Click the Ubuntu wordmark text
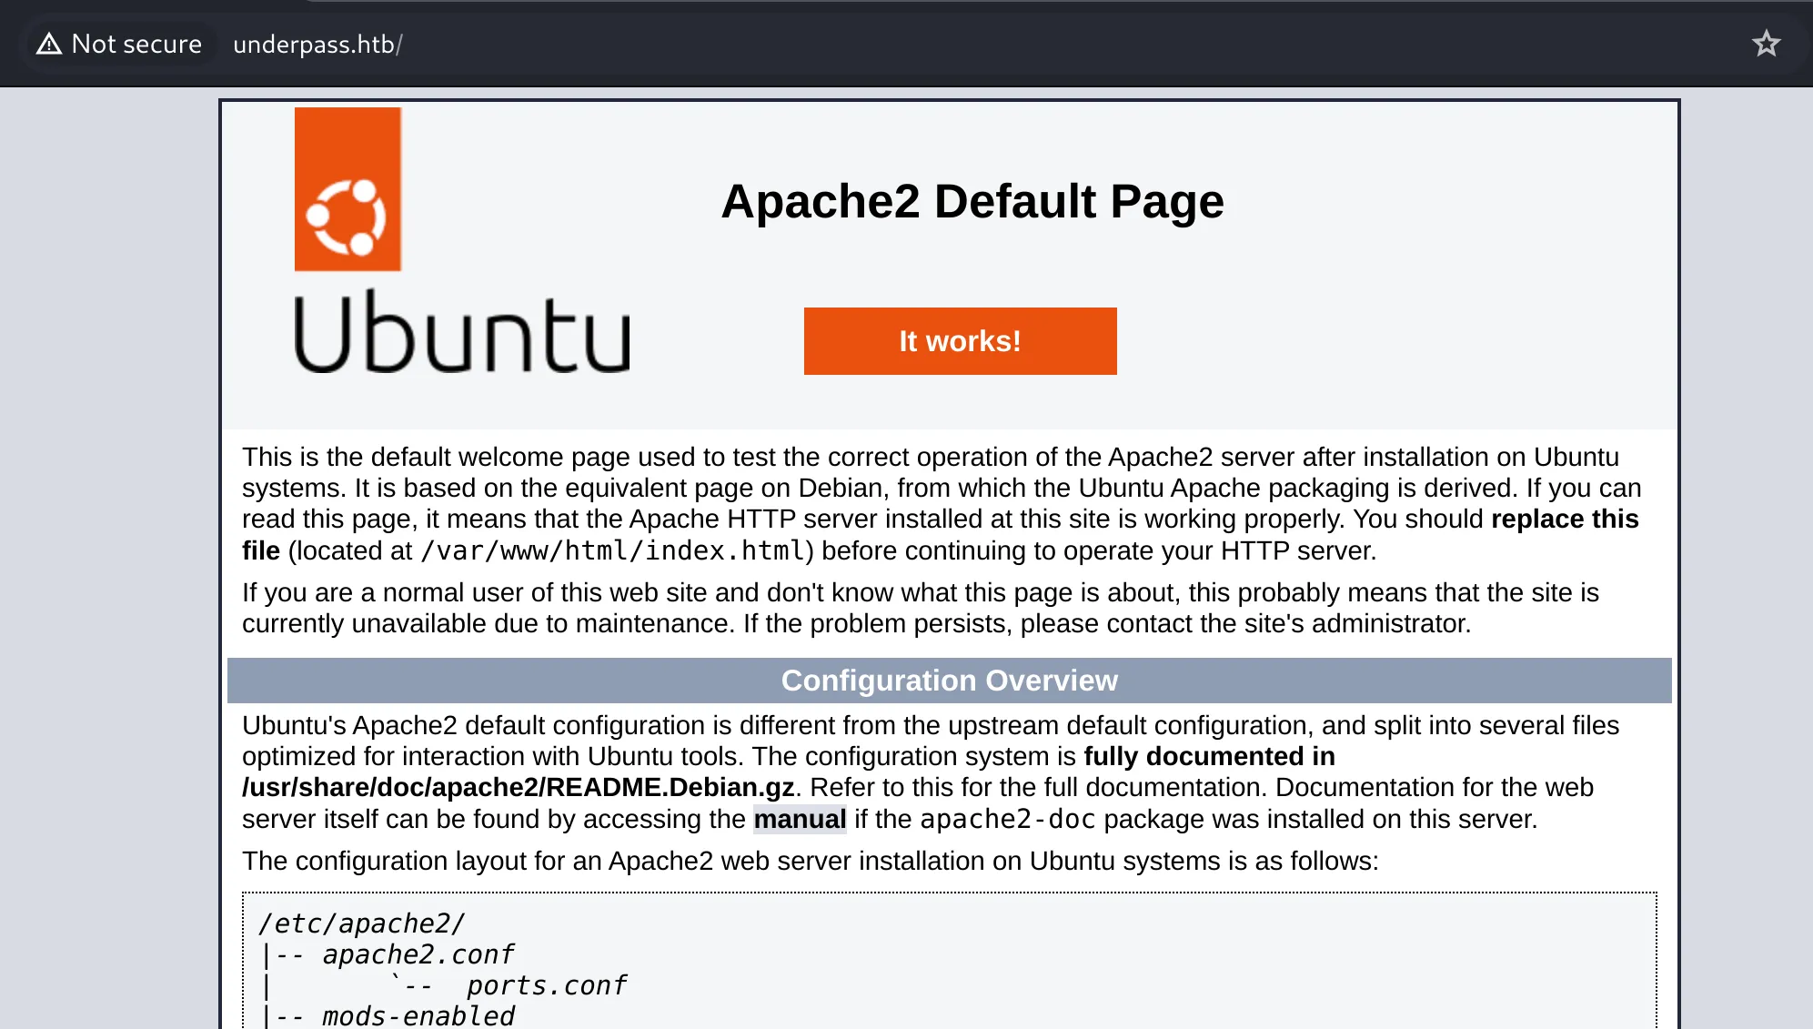This screenshot has width=1813, height=1029. click(462, 332)
